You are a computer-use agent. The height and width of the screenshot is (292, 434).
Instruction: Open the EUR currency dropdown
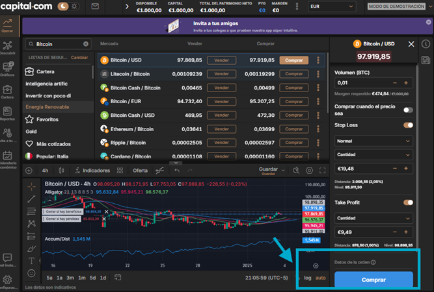point(332,6)
